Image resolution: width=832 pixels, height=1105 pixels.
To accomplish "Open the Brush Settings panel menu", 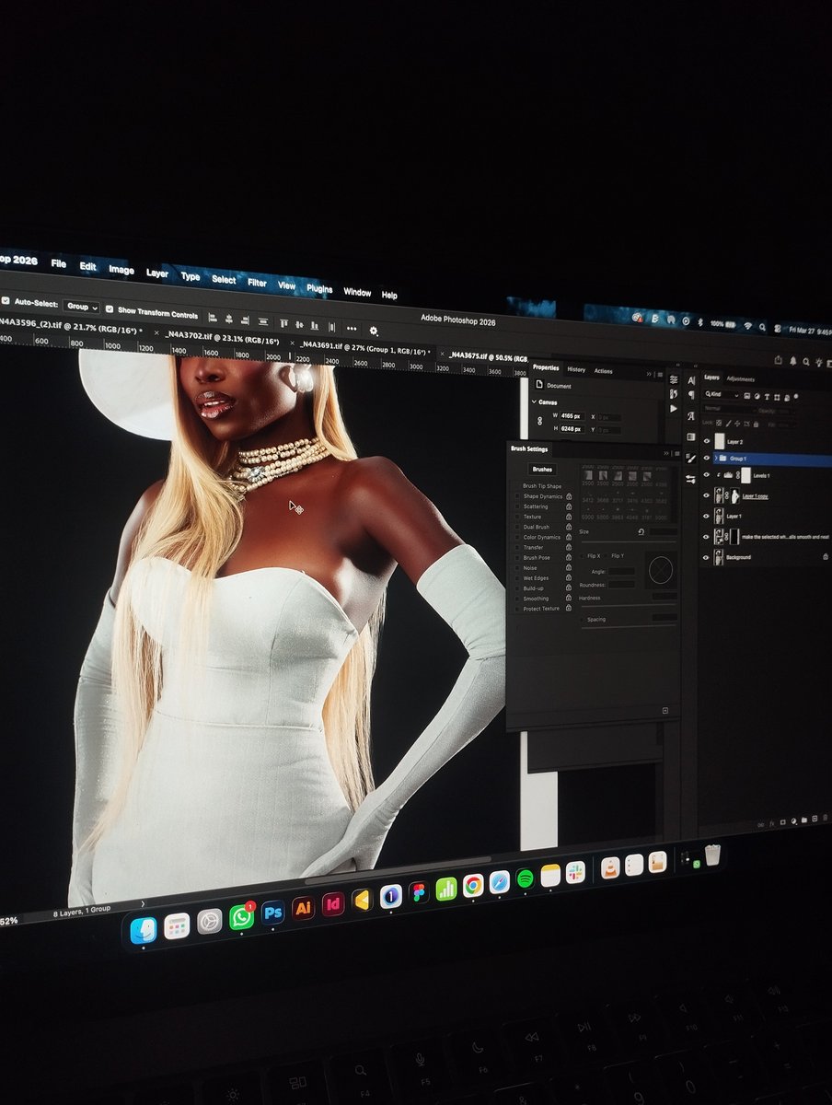I will point(678,453).
